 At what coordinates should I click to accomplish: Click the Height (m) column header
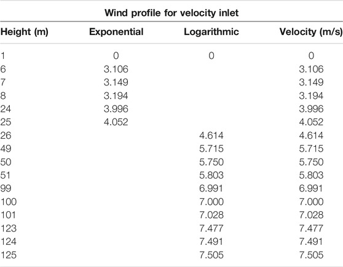click(x=25, y=32)
